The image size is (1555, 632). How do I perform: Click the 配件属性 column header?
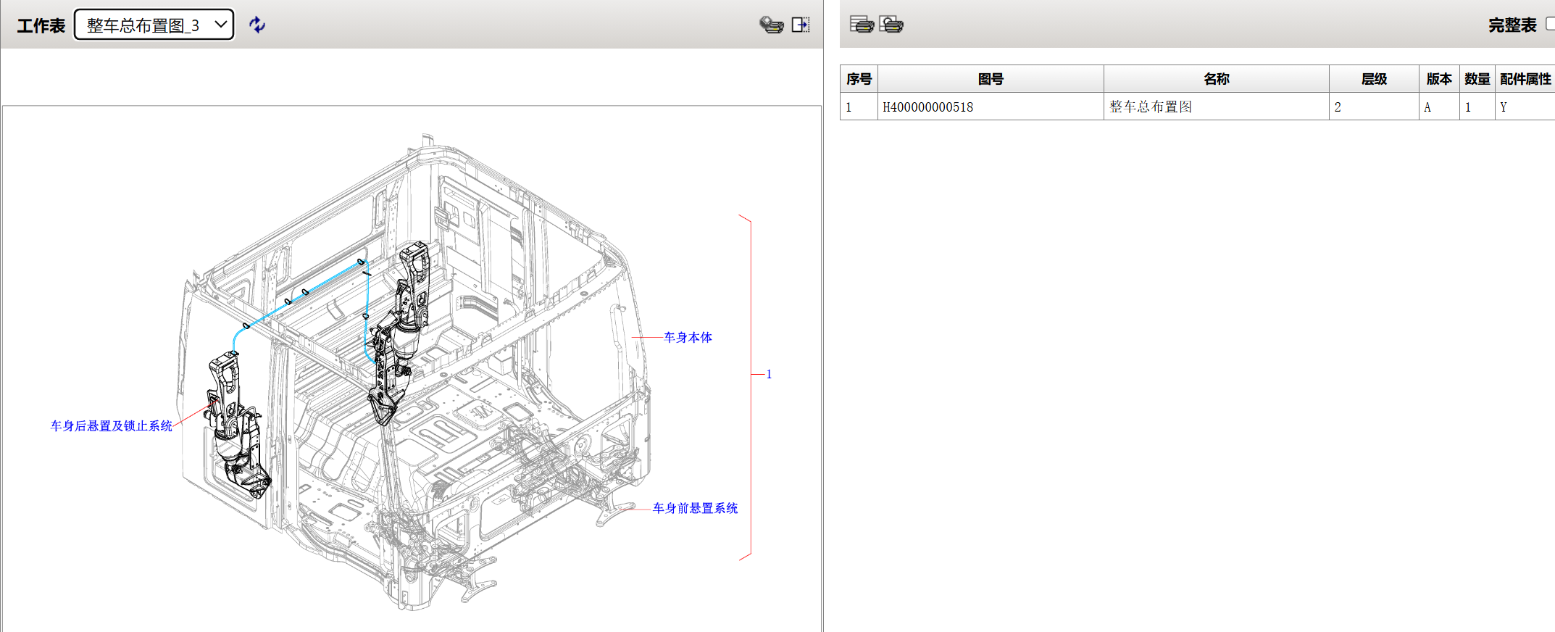tap(1525, 79)
